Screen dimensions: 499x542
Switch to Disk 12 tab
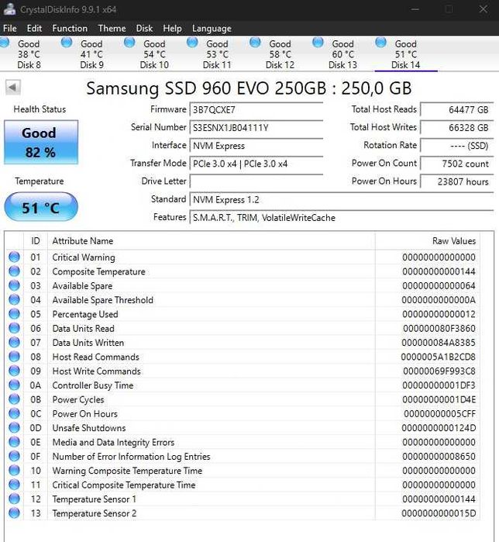(280, 54)
